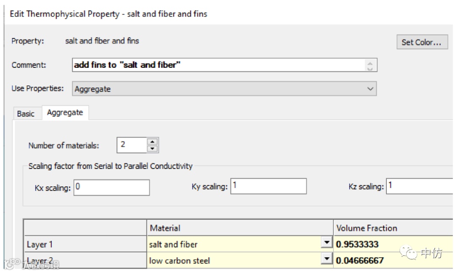Increase the number of materials

point(152,142)
